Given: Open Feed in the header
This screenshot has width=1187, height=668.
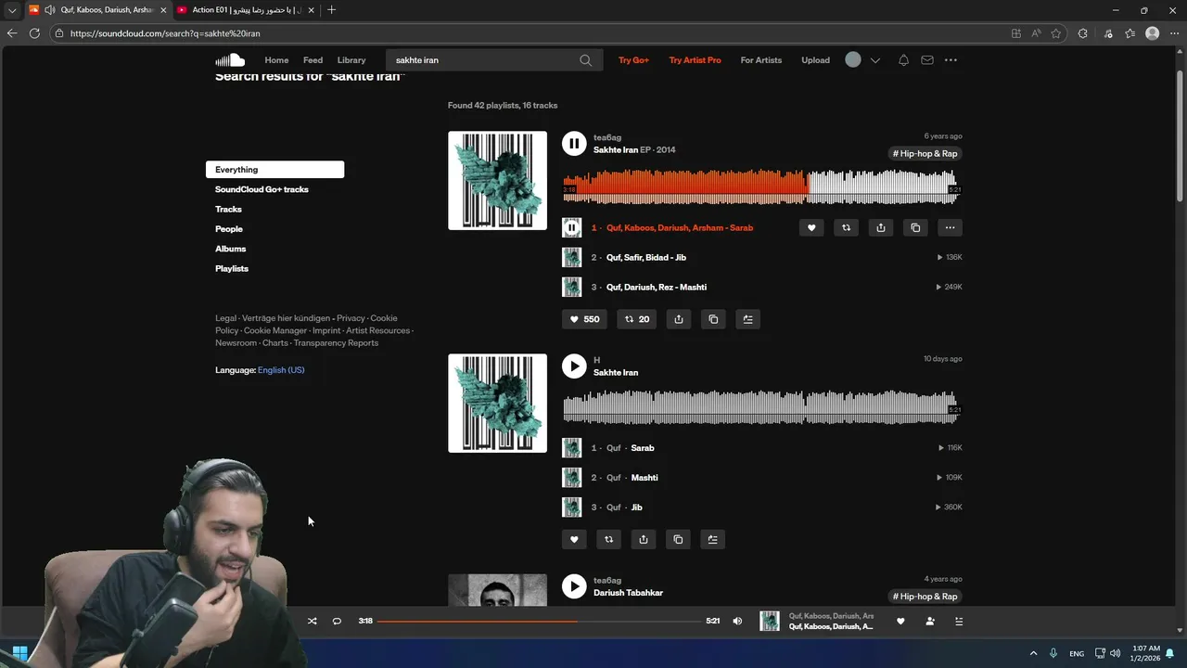Looking at the screenshot, I should (313, 60).
